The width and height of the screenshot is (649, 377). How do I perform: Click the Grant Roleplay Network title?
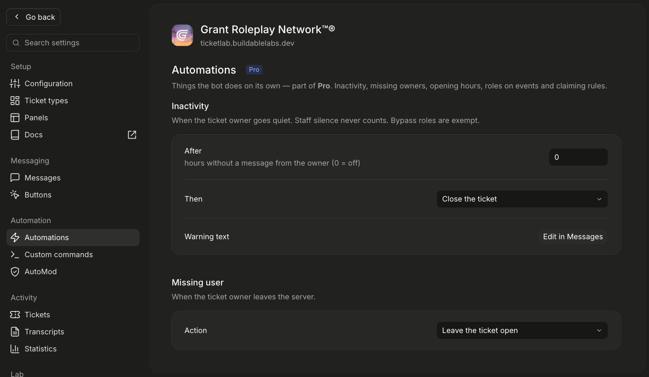point(268,29)
